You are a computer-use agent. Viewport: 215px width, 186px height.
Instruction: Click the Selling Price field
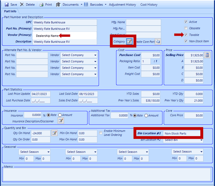click(x=194, y=55)
